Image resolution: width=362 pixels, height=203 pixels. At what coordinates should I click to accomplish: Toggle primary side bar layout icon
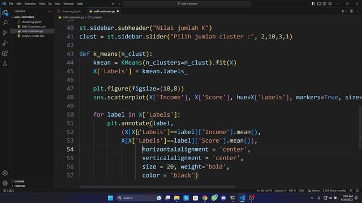click(x=313, y=4)
